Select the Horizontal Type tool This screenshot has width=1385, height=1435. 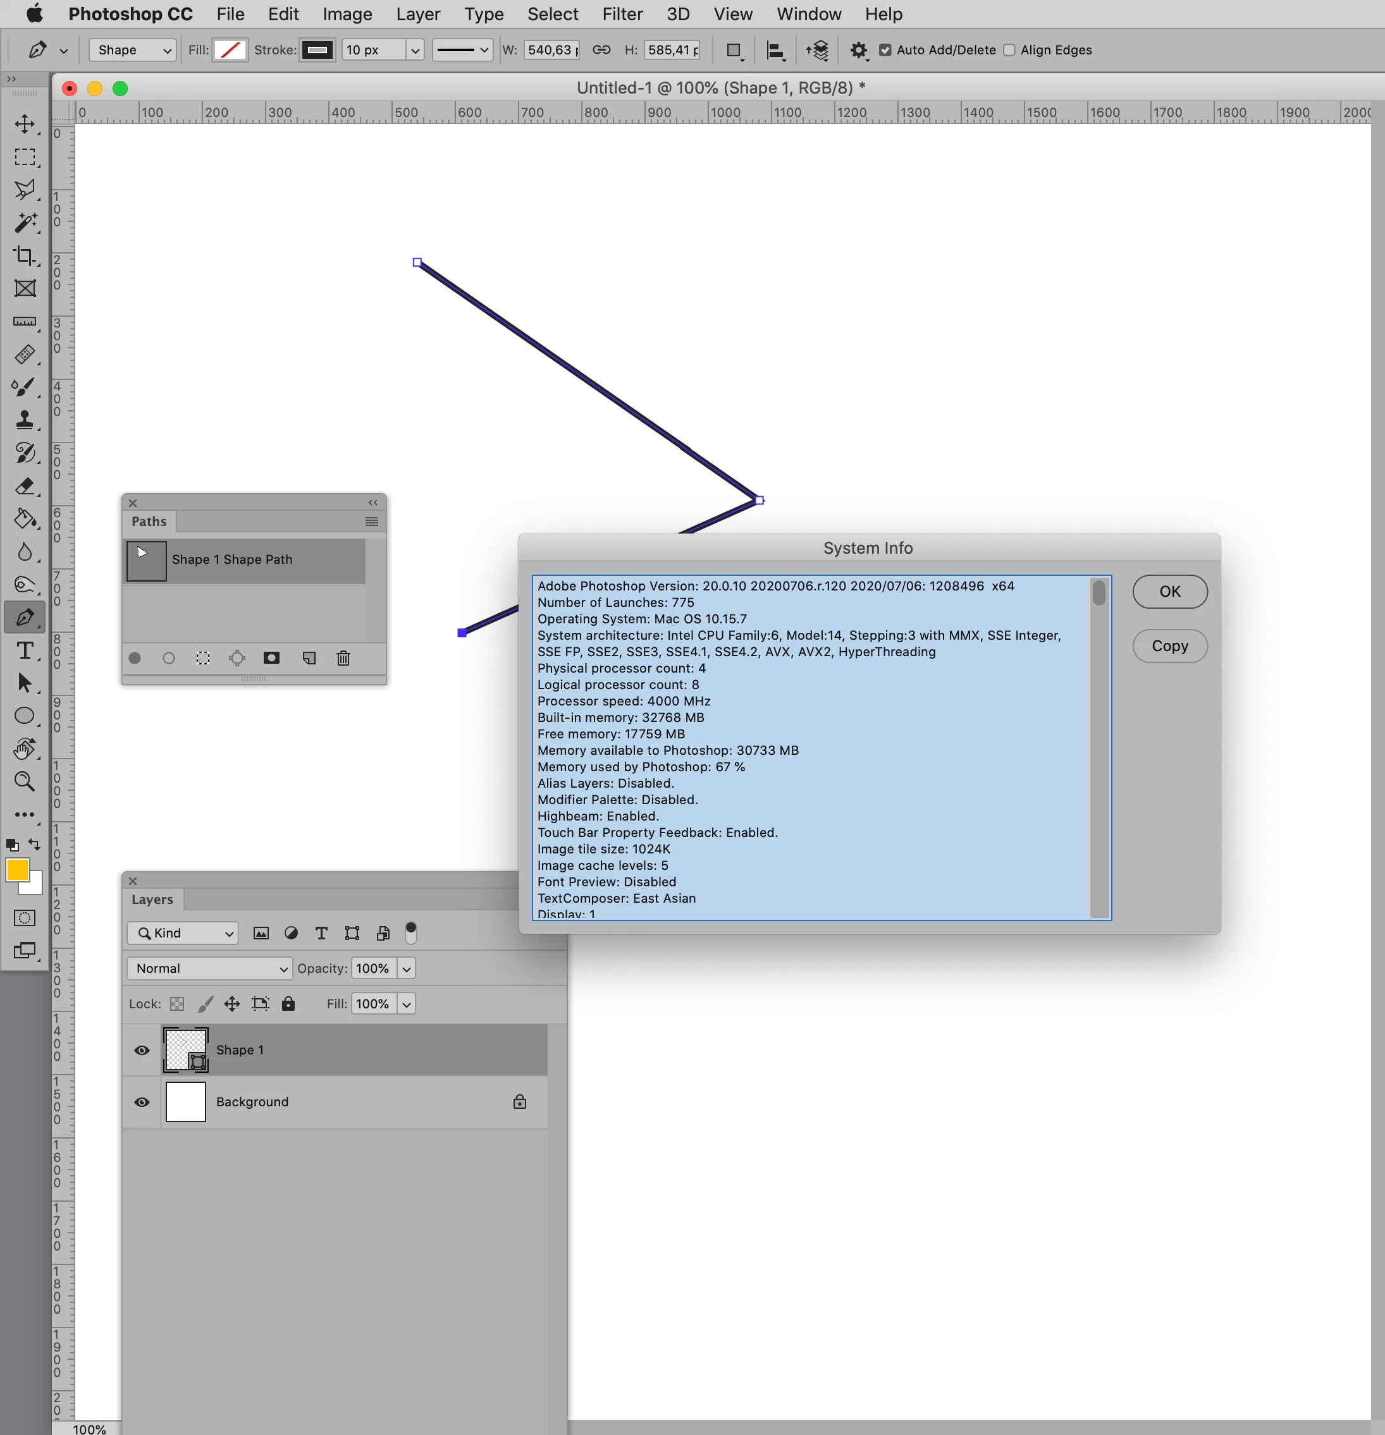pyautogui.click(x=25, y=650)
